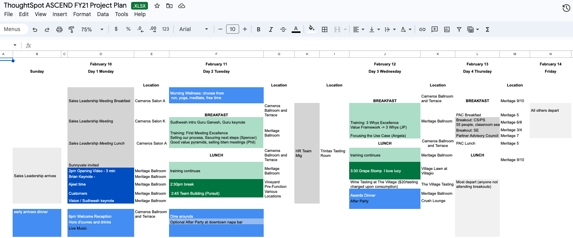Image resolution: width=573 pixels, height=238 pixels.
Task: Open the vertical align dropdown
Action: pos(374,29)
